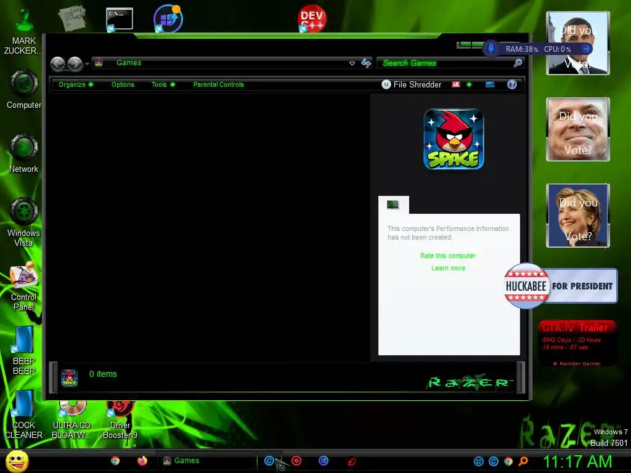Toggle the preview pane icon
631x473 pixels.
[x=490, y=84]
